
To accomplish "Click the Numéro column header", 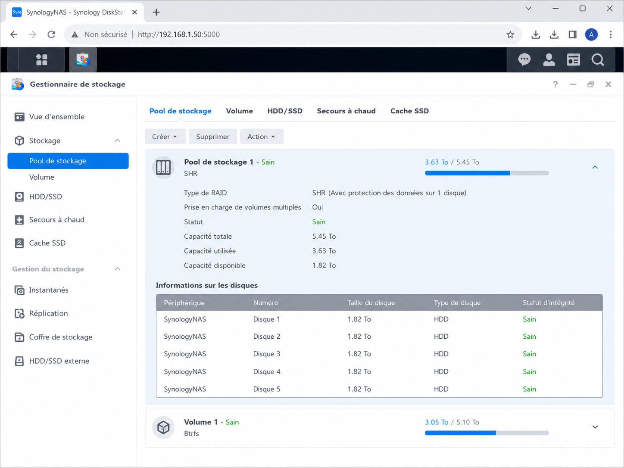I will (266, 303).
